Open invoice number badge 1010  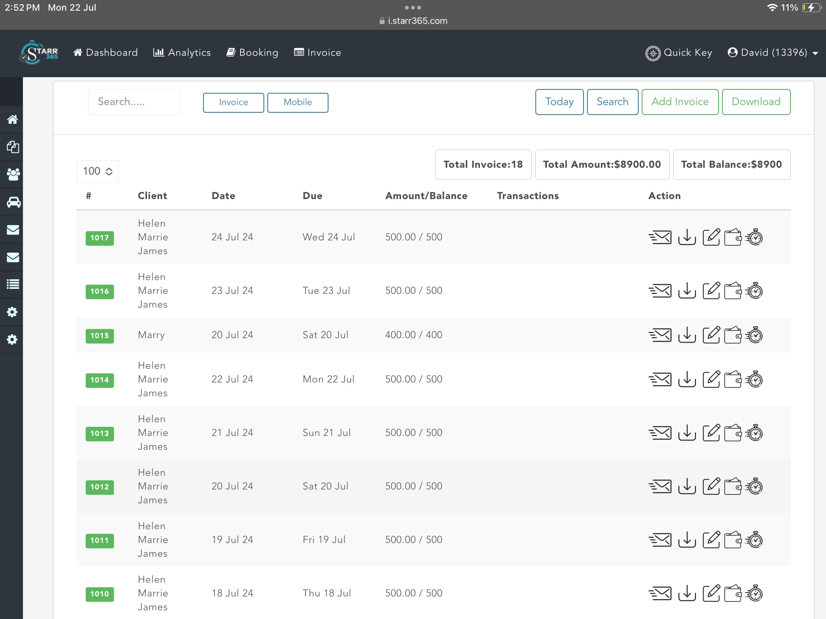click(x=100, y=594)
